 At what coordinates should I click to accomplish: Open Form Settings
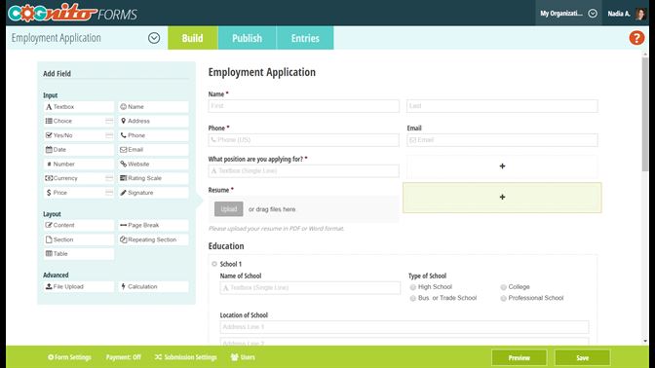point(69,357)
